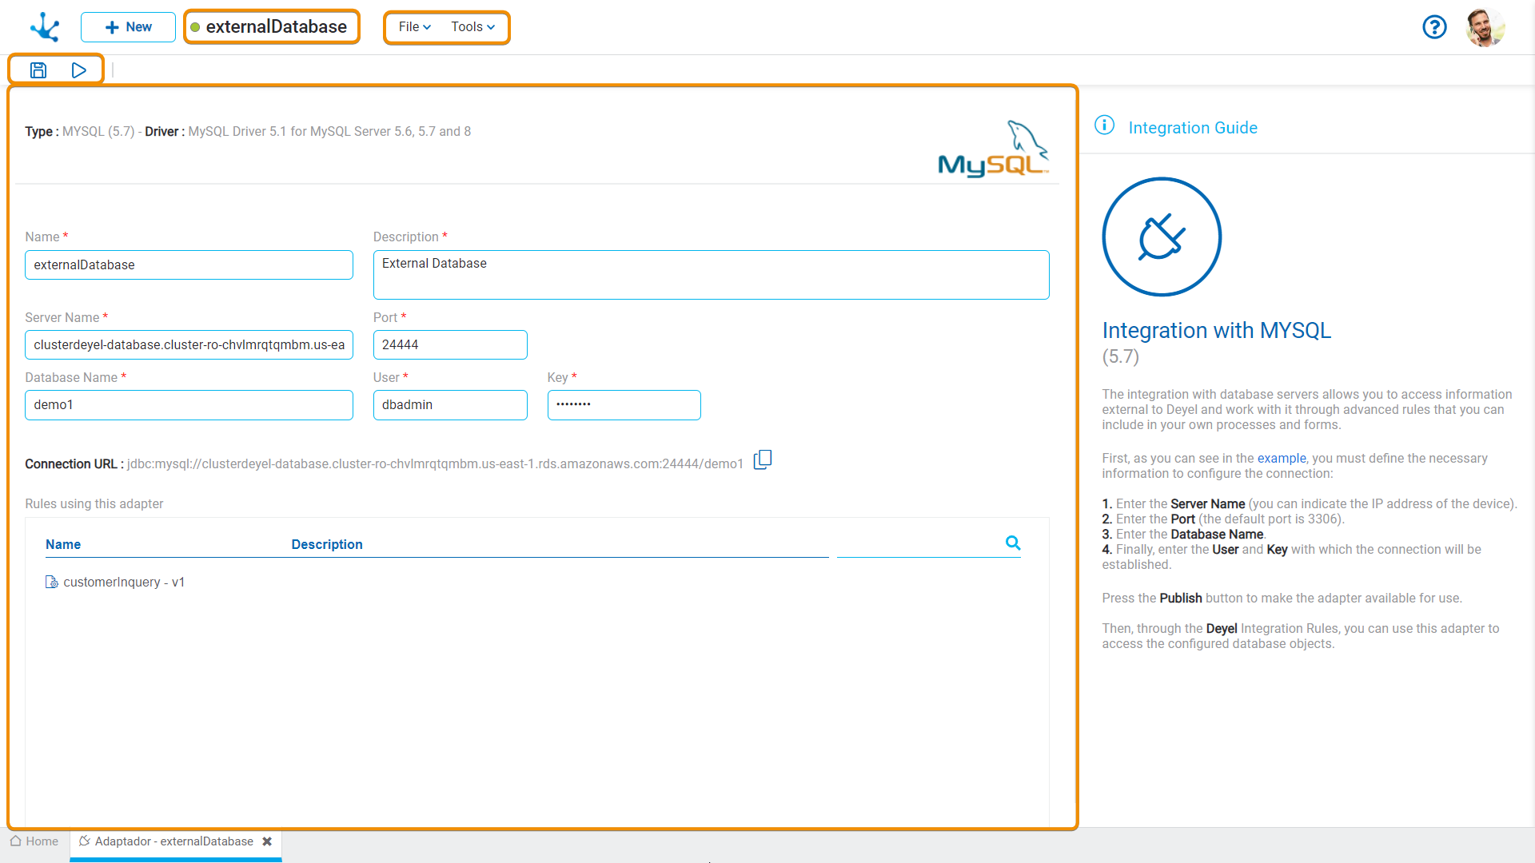
Task: Click the New button to create item
Action: coord(126,26)
